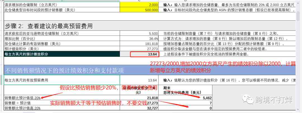
Task: Click the red-outlined 13.64 cell
Action: [x=145, y=54]
